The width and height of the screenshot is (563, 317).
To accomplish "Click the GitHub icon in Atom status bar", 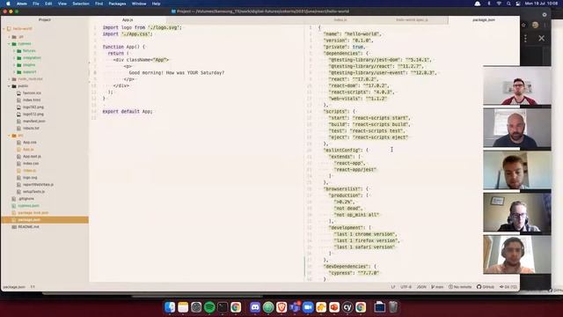I will click(486, 287).
